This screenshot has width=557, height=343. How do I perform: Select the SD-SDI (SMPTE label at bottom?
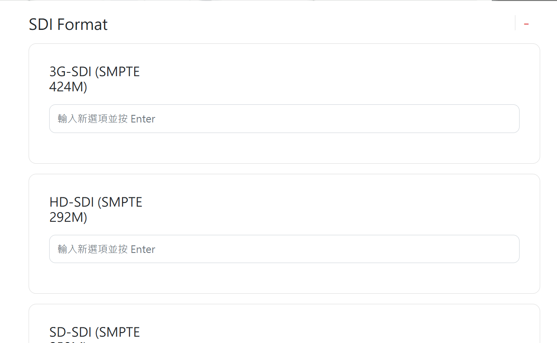tap(95, 332)
